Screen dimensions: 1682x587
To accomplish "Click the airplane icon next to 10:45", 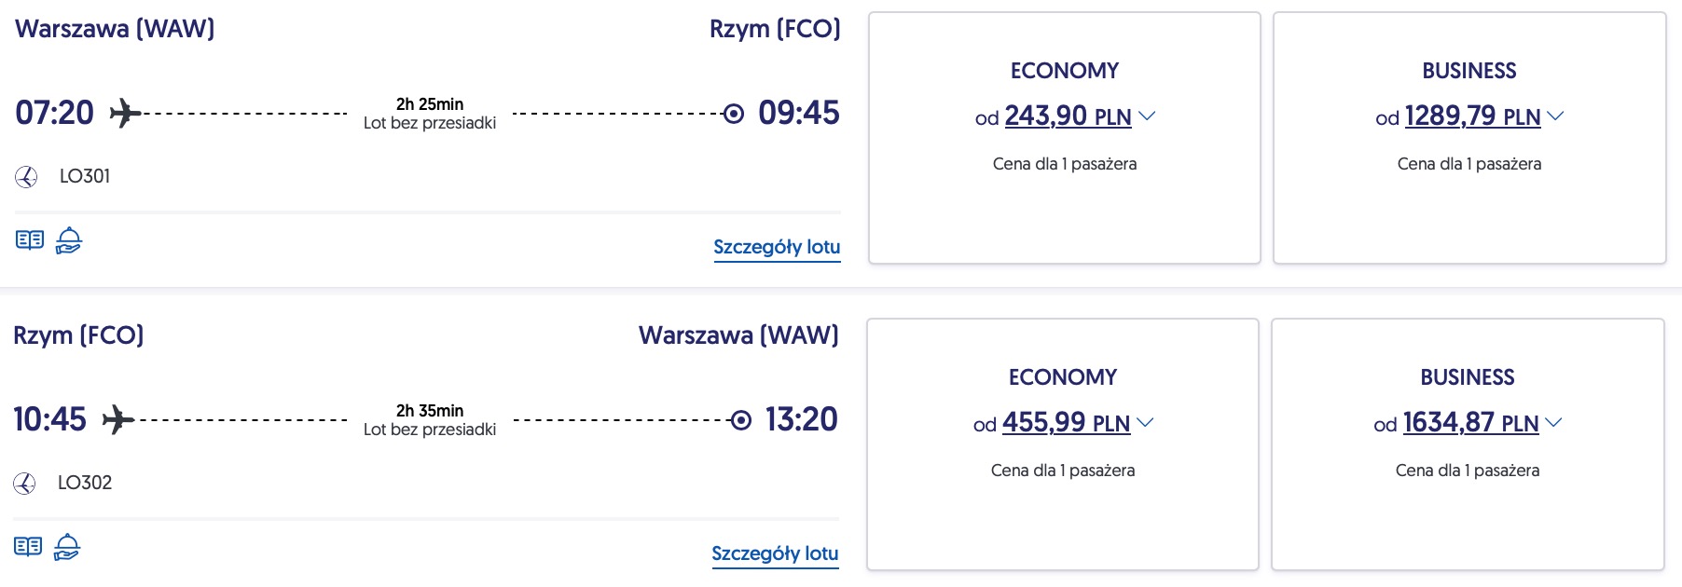I will click(x=117, y=420).
